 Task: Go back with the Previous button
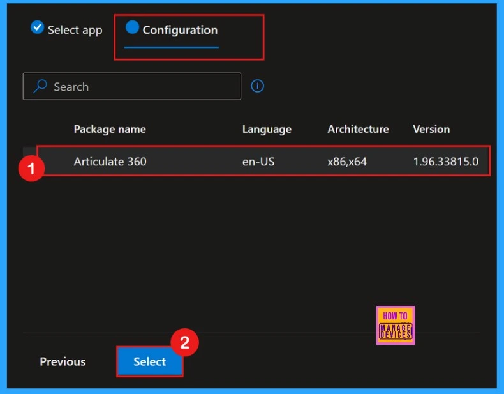click(63, 361)
